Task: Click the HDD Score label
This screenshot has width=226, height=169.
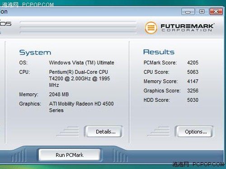Action: pos(156,100)
